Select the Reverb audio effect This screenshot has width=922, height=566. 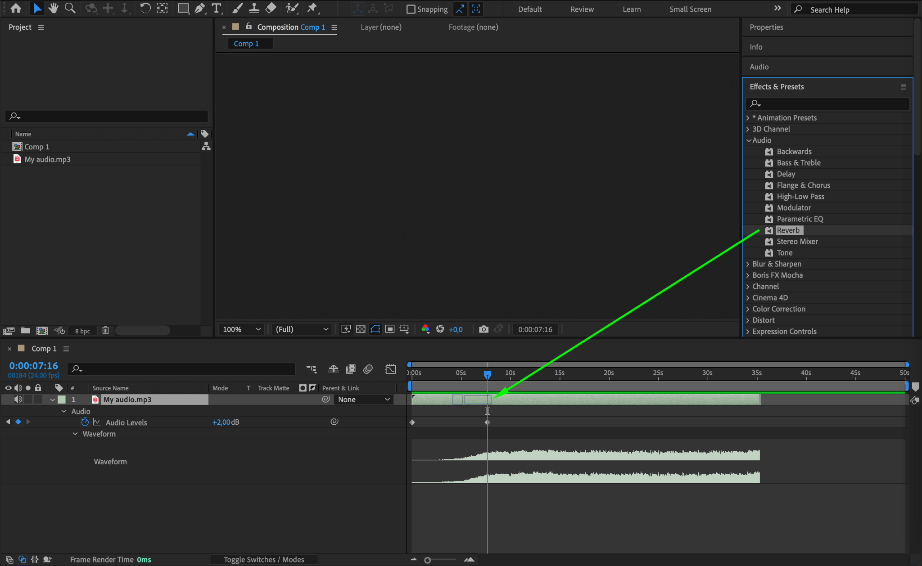(788, 230)
